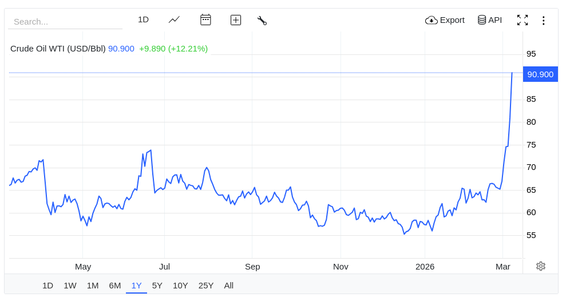Click the 90.900 current price label
Screen dimensions: 566x301
540,74
